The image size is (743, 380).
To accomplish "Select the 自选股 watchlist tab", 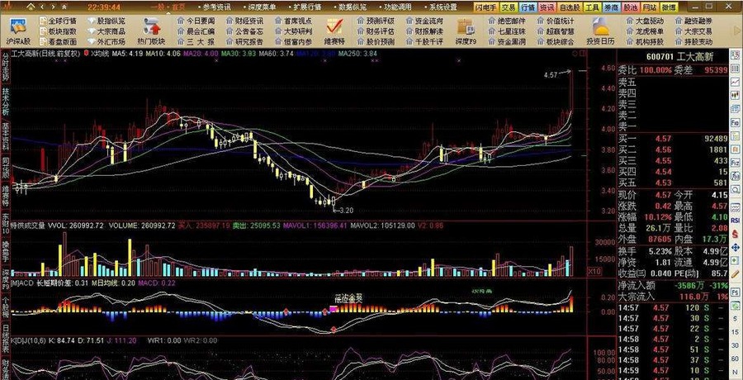I will [569, 7].
